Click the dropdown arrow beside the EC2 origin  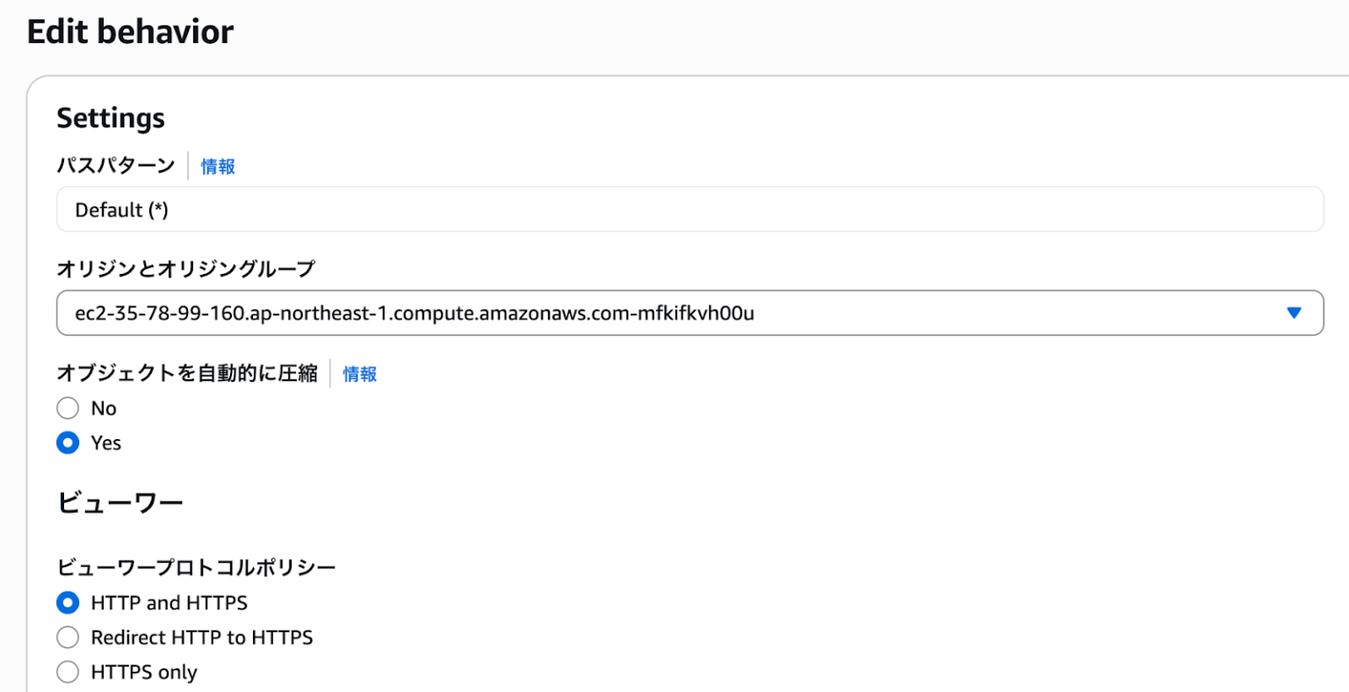1293,312
